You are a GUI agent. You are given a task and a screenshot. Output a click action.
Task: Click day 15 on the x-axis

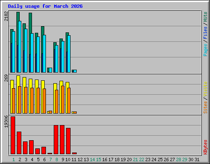[98, 159]
